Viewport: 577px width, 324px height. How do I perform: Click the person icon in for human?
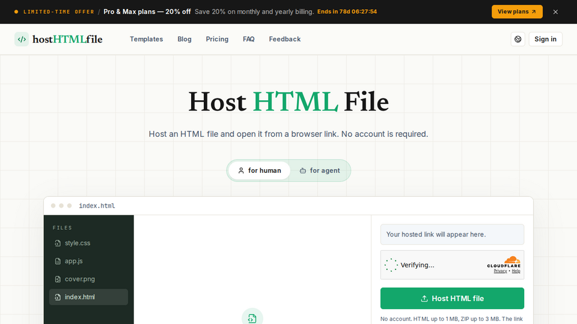tap(241, 170)
